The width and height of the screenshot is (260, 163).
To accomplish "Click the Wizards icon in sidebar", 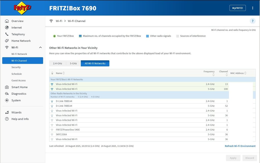I will coord(7,112).
